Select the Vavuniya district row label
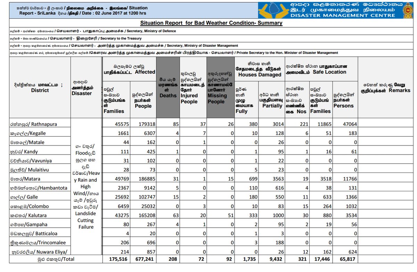Screen dimensions: 417x272 click(31, 160)
